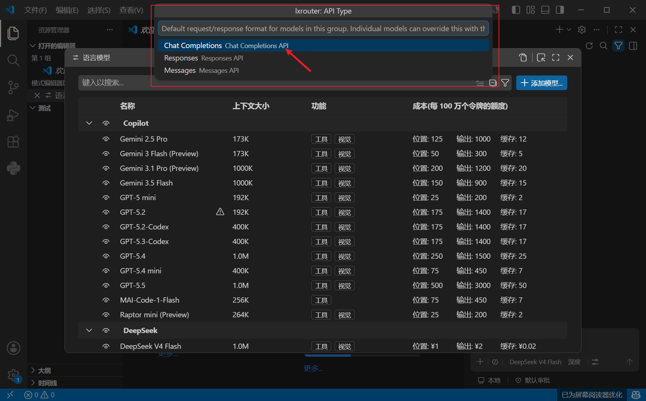646x401 pixels.
Task: Open the Run and Debug view
Action: coord(13,115)
